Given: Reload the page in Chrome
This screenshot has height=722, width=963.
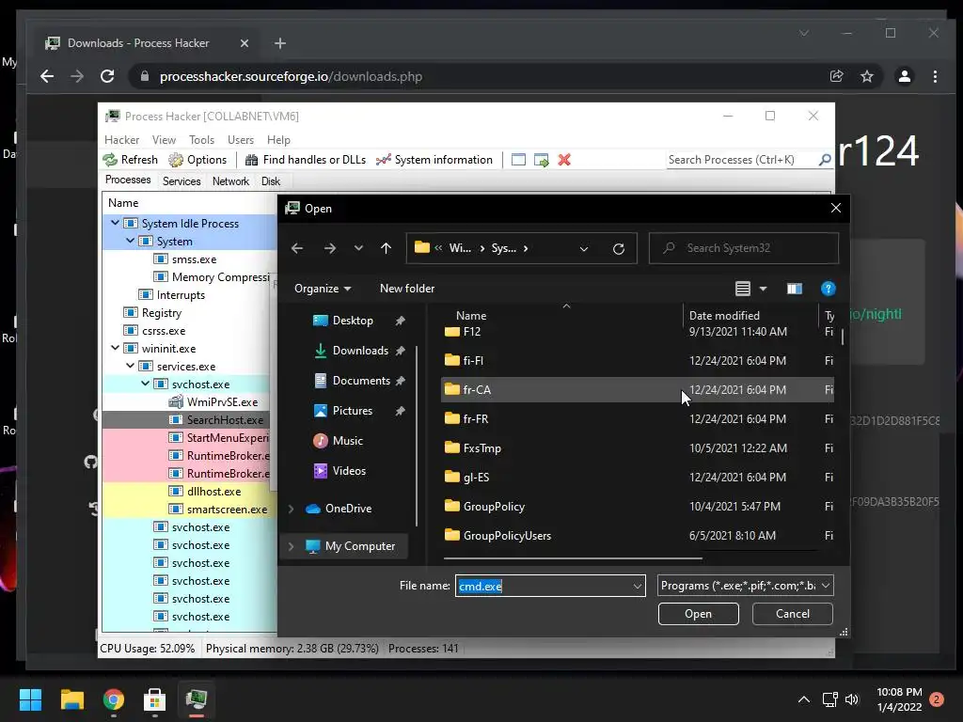Looking at the screenshot, I should click(x=107, y=76).
